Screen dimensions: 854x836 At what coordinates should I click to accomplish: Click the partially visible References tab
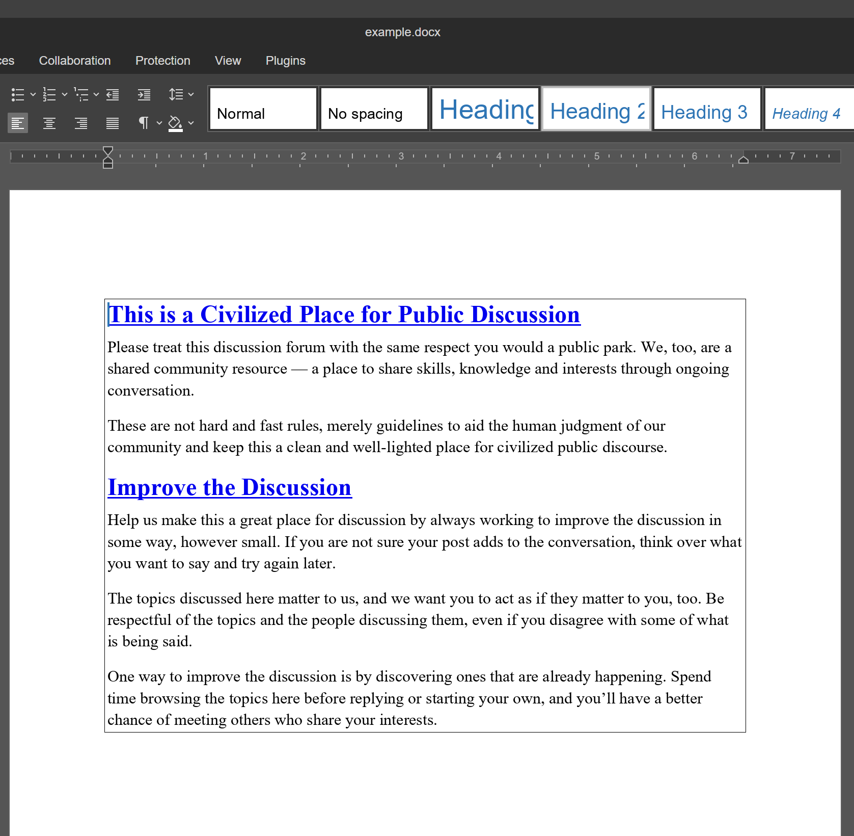point(7,61)
